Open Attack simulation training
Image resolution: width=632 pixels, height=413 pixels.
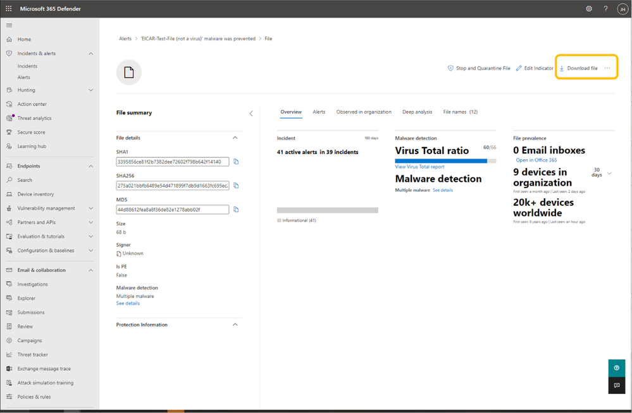[x=45, y=383]
